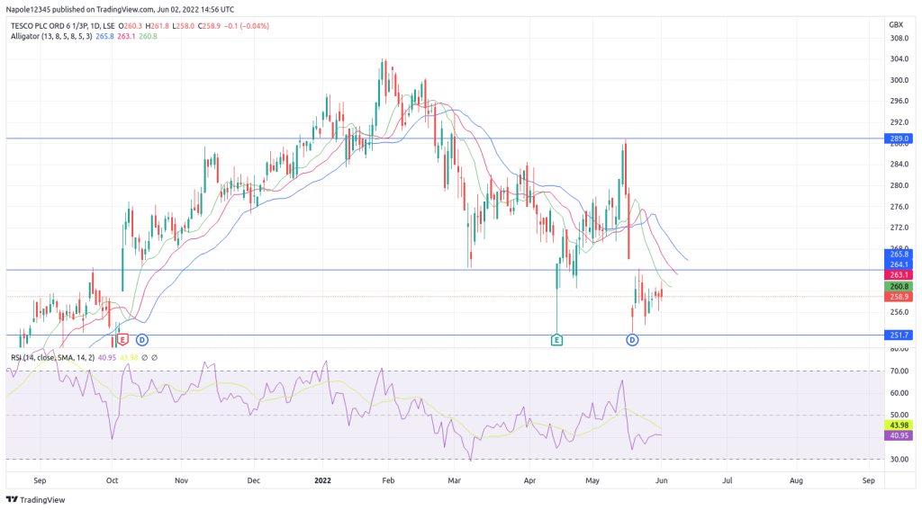Open the green E earnings marker in April
The width and height of the screenshot is (922, 510).
pyautogui.click(x=556, y=340)
